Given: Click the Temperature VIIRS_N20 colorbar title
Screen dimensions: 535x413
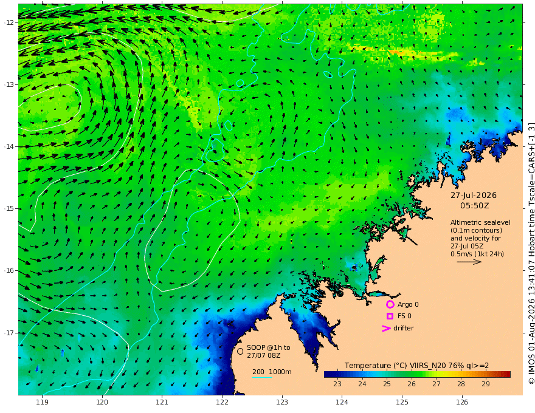Looking at the screenshot, I should [416, 366].
